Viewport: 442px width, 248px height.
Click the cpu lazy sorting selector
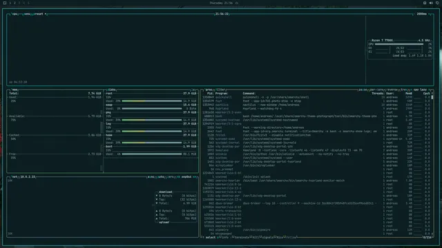click(x=420, y=90)
